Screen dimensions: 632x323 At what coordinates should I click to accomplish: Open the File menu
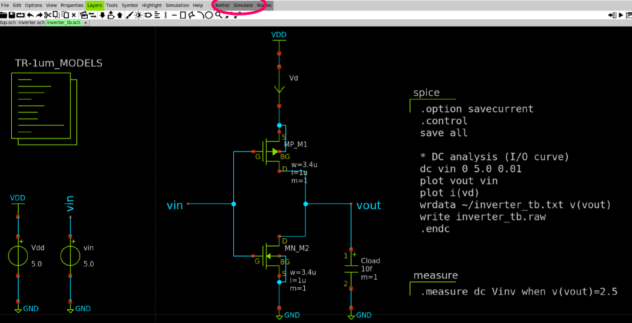[5, 5]
